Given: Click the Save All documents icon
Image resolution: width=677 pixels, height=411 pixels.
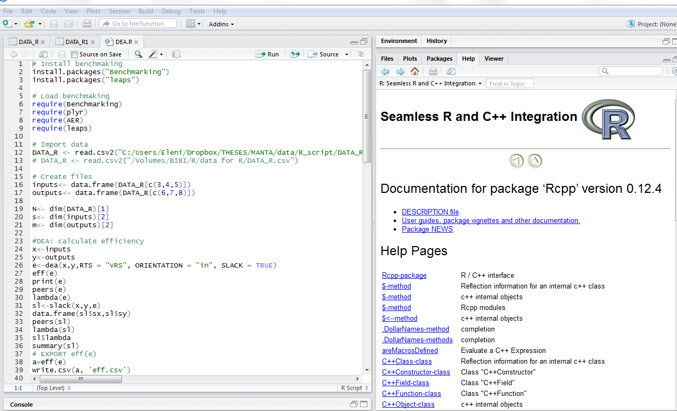Looking at the screenshot, I should coord(69,24).
